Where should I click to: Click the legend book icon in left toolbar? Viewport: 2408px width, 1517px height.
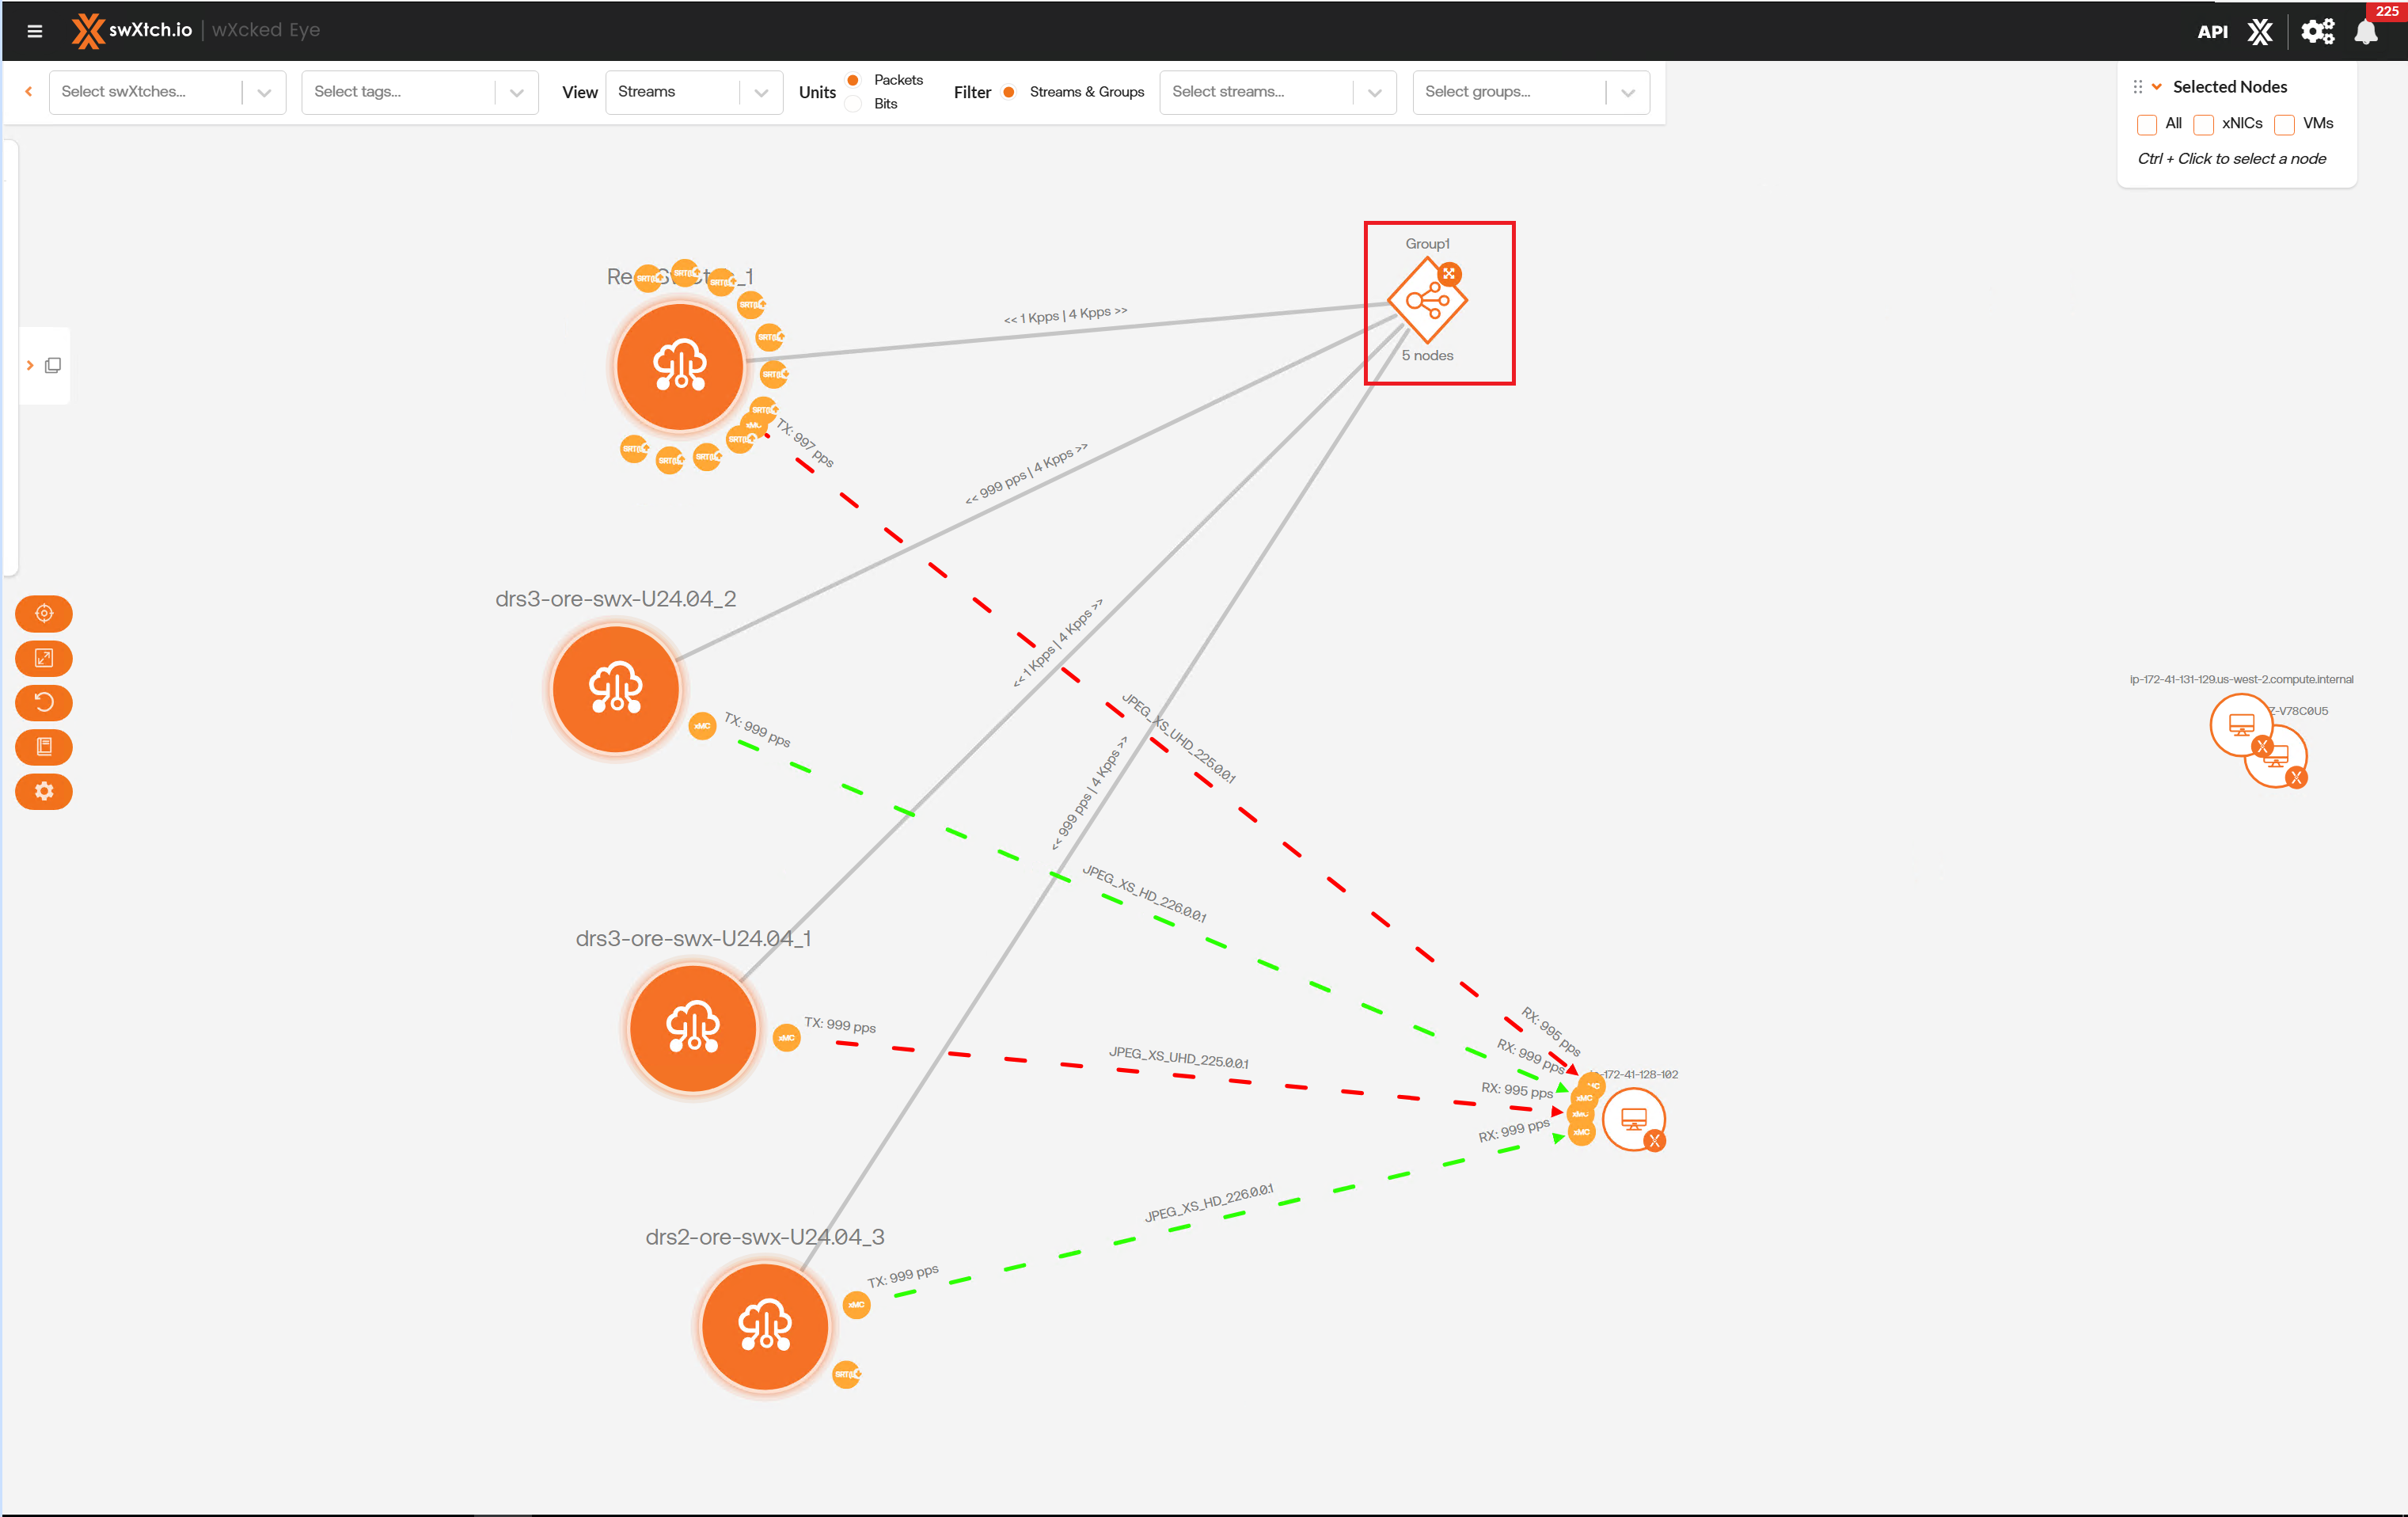click(44, 746)
